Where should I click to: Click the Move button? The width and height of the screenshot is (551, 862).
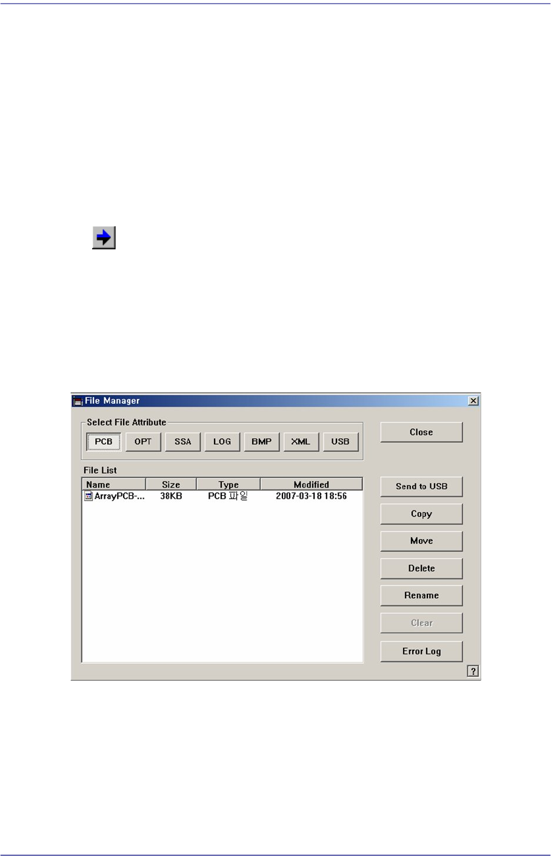(x=421, y=541)
